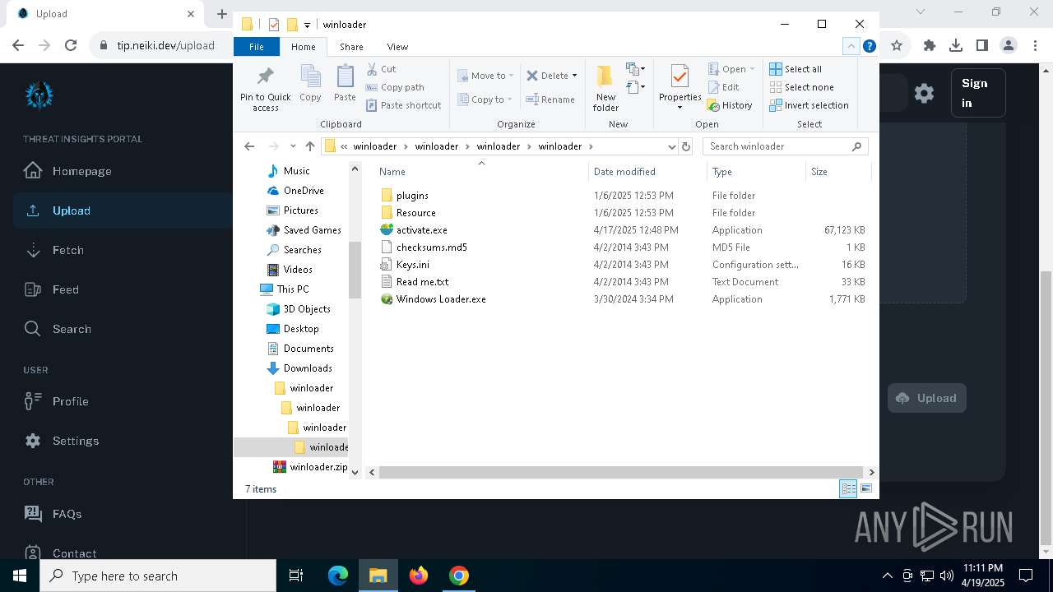Image resolution: width=1053 pixels, height=592 pixels.
Task: Click Select all in ribbon
Action: (795, 69)
